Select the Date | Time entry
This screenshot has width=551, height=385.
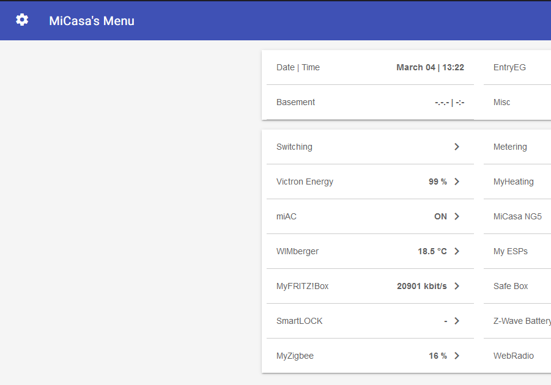(298, 67)
